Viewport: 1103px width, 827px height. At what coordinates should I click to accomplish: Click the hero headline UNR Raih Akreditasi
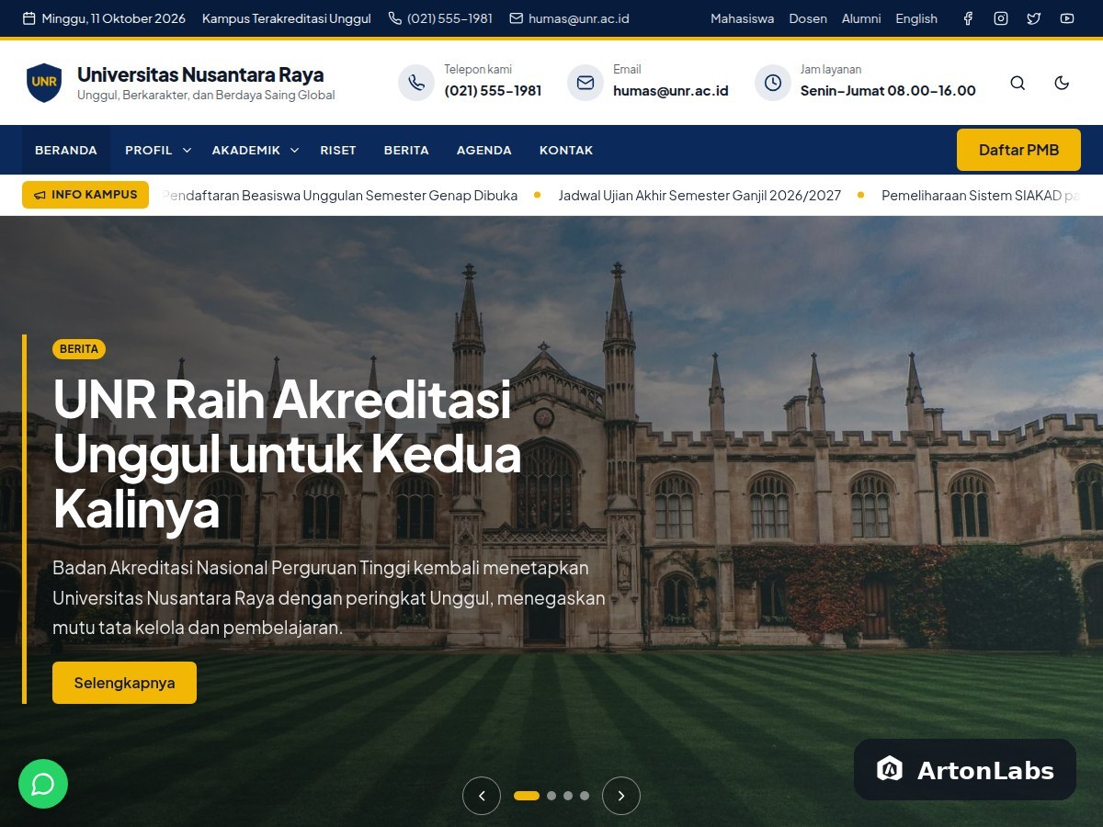click(287, 454)
